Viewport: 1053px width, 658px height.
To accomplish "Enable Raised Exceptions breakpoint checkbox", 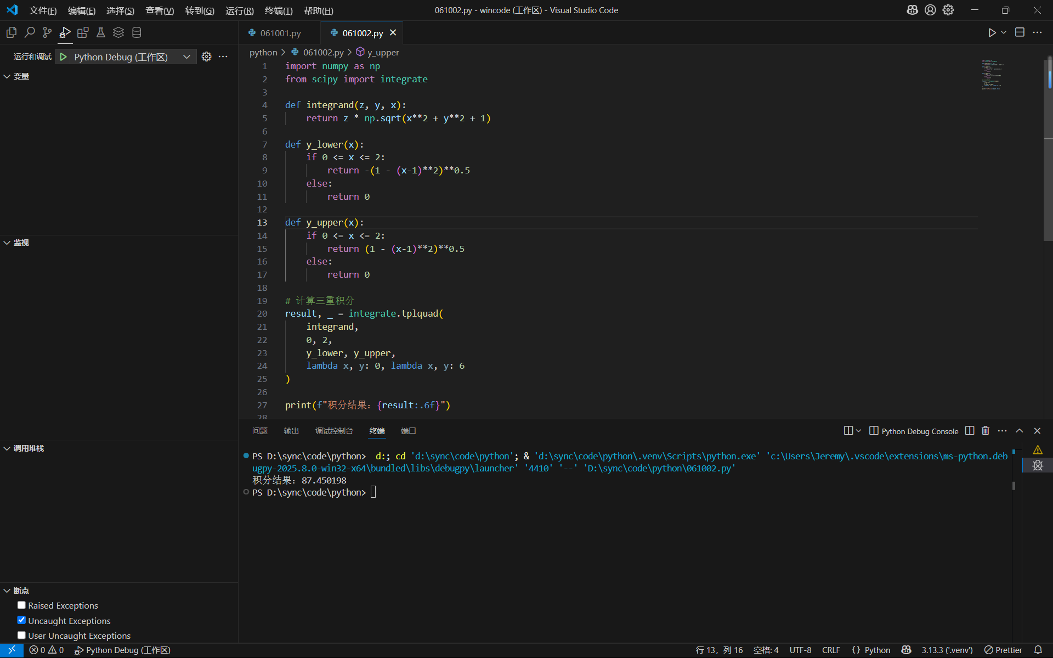I will tap(21, 605).
